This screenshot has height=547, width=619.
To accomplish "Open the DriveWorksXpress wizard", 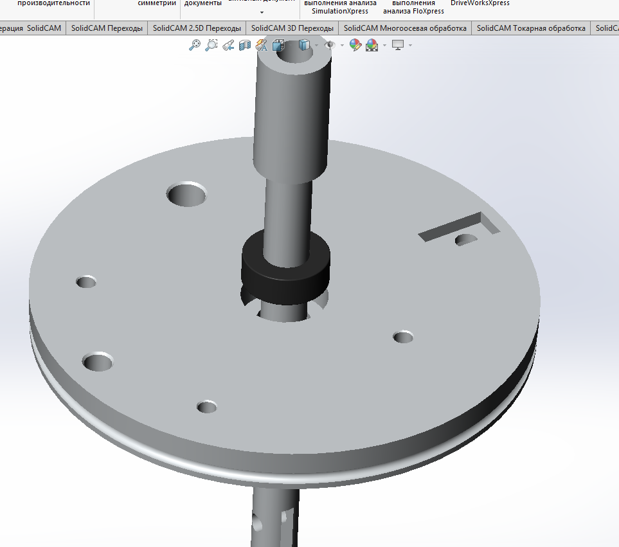I will coord(480,3).
